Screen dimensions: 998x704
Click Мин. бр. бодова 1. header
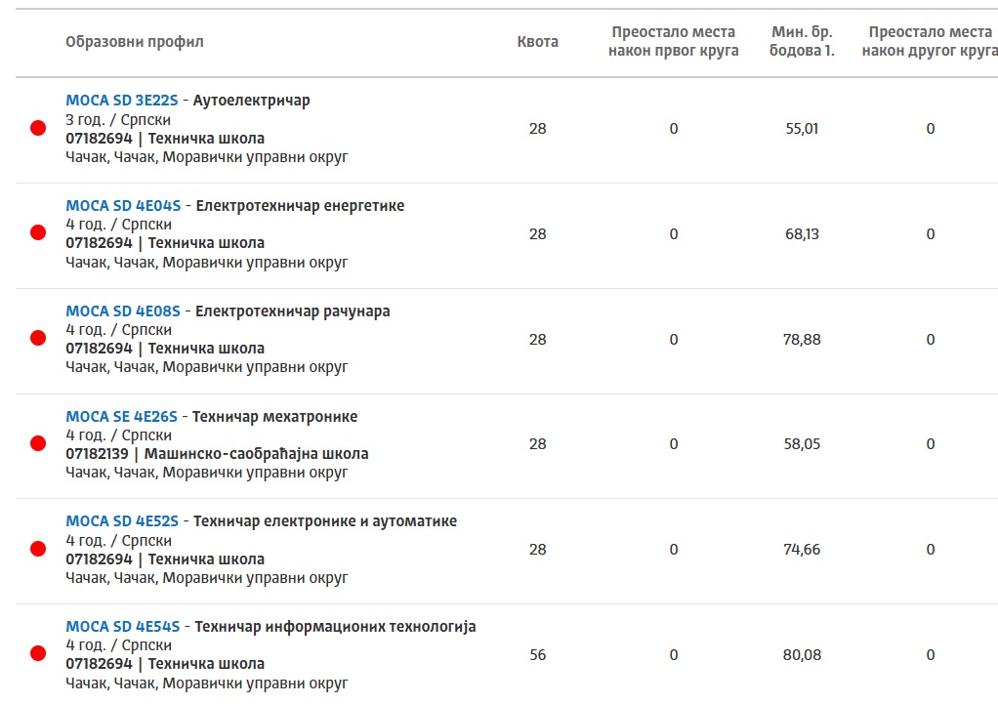[802, 41]
